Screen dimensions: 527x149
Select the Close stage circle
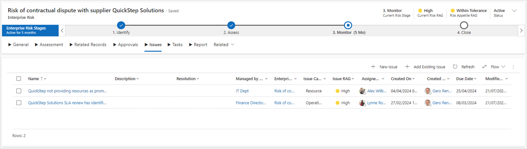coord(464,25)
